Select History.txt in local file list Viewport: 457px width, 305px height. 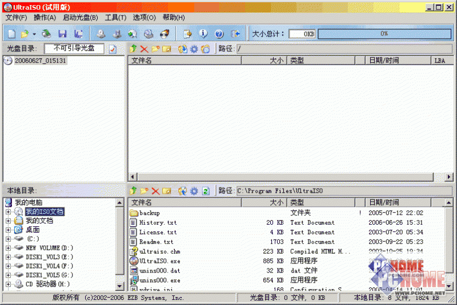(158, 223)
